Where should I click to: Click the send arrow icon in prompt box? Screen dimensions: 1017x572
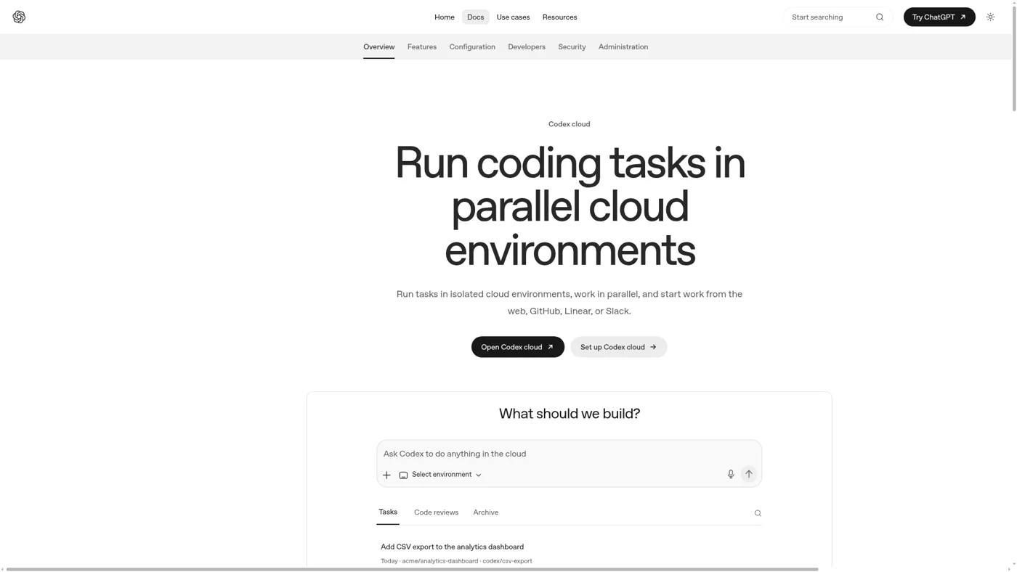pos(749,474)
